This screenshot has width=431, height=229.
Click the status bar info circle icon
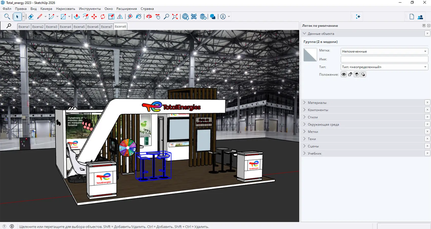pyautogui.click(x=12, y=226)
